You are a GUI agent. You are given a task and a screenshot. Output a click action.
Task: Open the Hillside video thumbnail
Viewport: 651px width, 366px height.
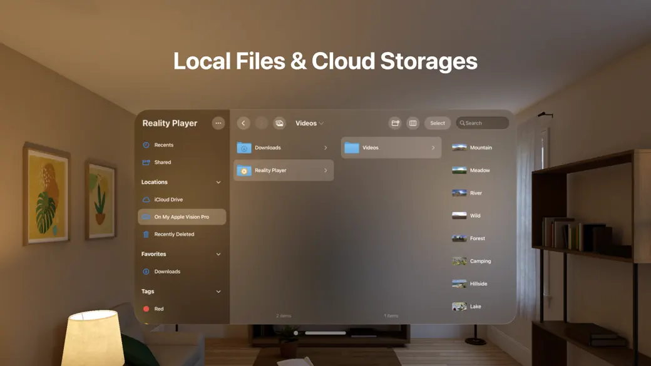coord(459,284)
